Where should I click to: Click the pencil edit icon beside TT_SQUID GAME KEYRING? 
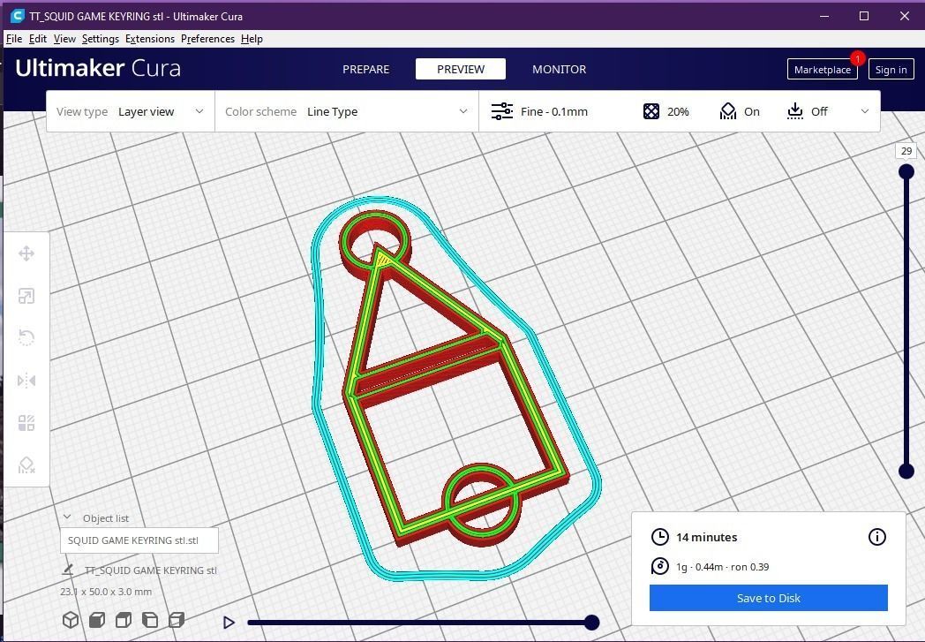pos(68,570)
